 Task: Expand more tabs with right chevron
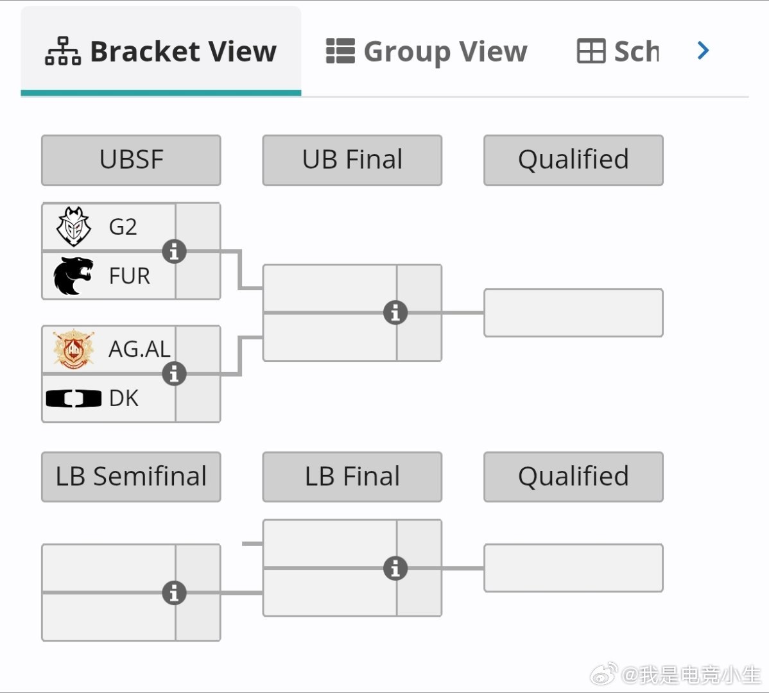[703, 51]
